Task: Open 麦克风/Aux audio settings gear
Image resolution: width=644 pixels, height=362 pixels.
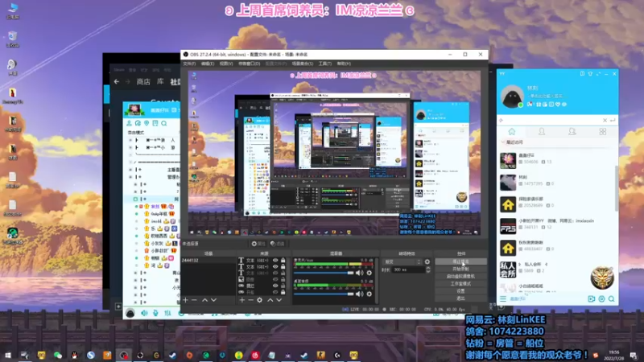Action: [369, 273]
